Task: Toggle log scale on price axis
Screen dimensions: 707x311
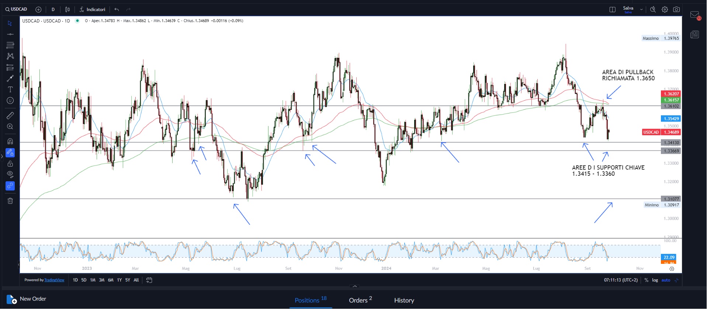Action: pos(655,280)
